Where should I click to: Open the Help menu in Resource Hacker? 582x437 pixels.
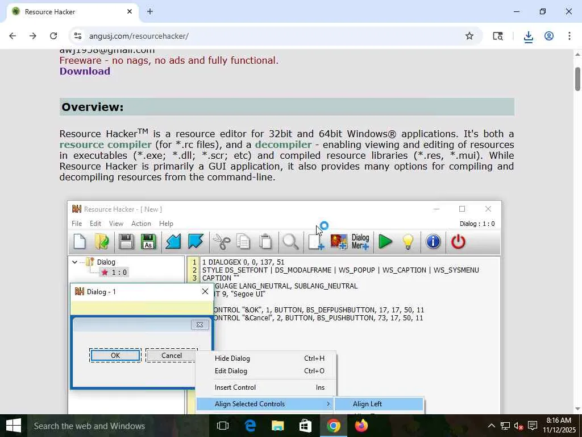tap(166, 223)
